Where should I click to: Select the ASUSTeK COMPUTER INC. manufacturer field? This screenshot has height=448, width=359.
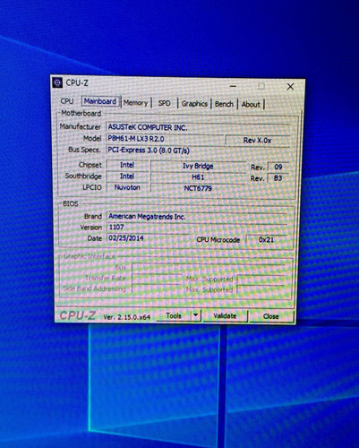tap(198, 127)
